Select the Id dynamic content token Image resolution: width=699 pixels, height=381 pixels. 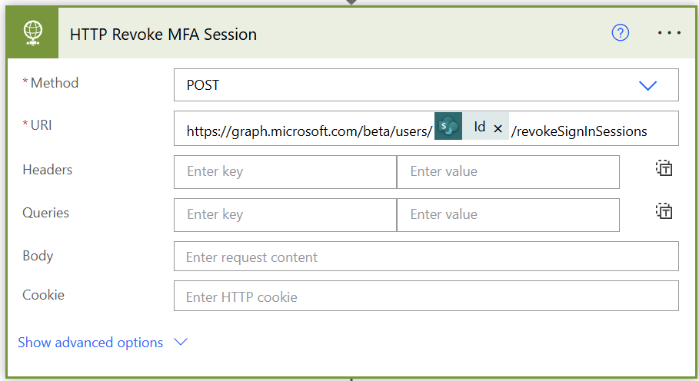click(479, 127)
